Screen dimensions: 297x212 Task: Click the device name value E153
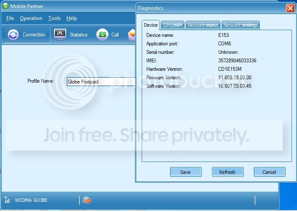223,35
